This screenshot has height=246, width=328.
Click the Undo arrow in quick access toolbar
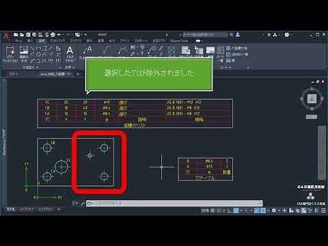[59, 35]
